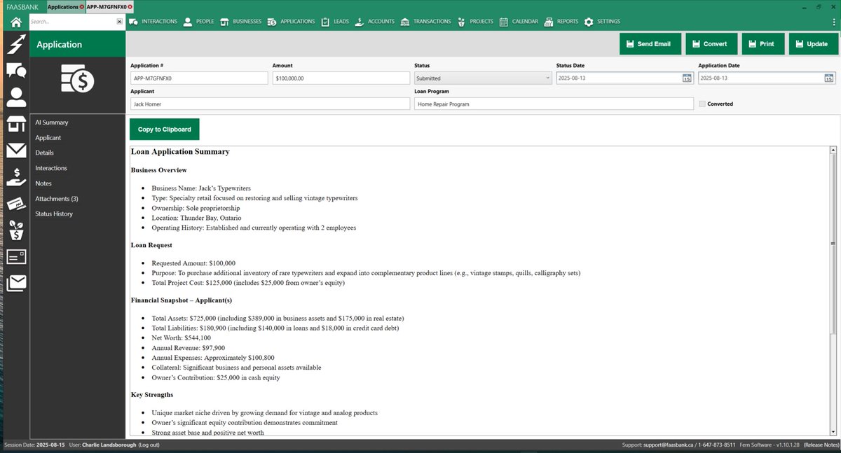The image size is (841, 453).
Task: Click the Session Date 2025-08-15 text
Action: coord(35,445)
